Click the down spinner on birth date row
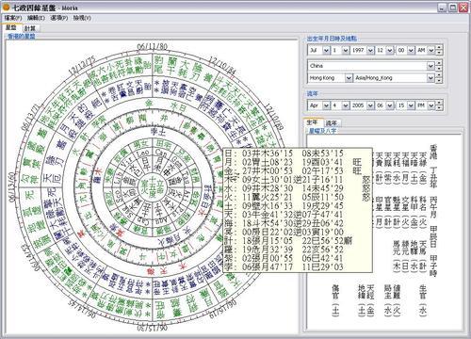 pyautogui.click(x=439, y=53)
